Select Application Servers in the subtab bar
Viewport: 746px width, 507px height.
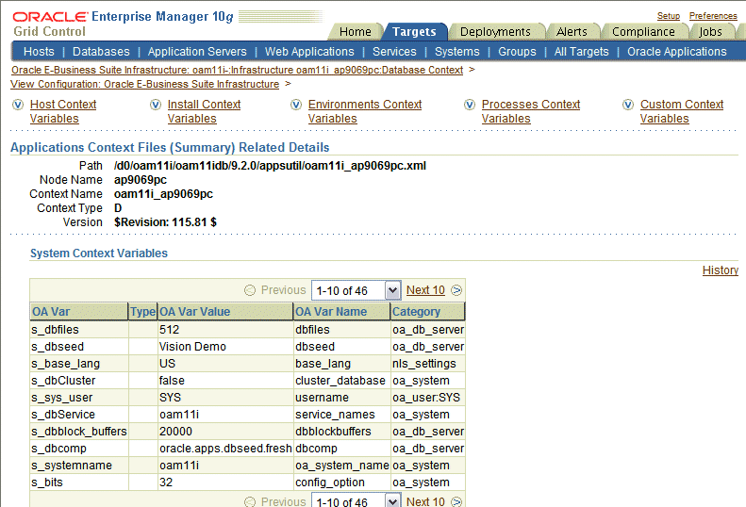click(x=197, y=52)
